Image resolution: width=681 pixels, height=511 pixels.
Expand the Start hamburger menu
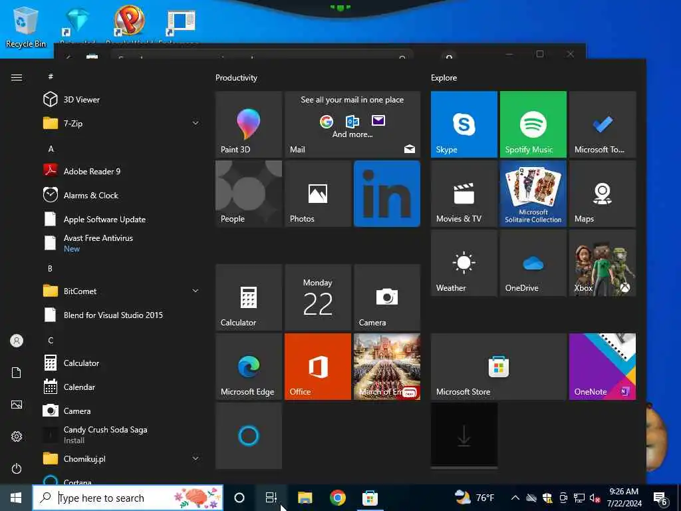[x=17, y=77]
